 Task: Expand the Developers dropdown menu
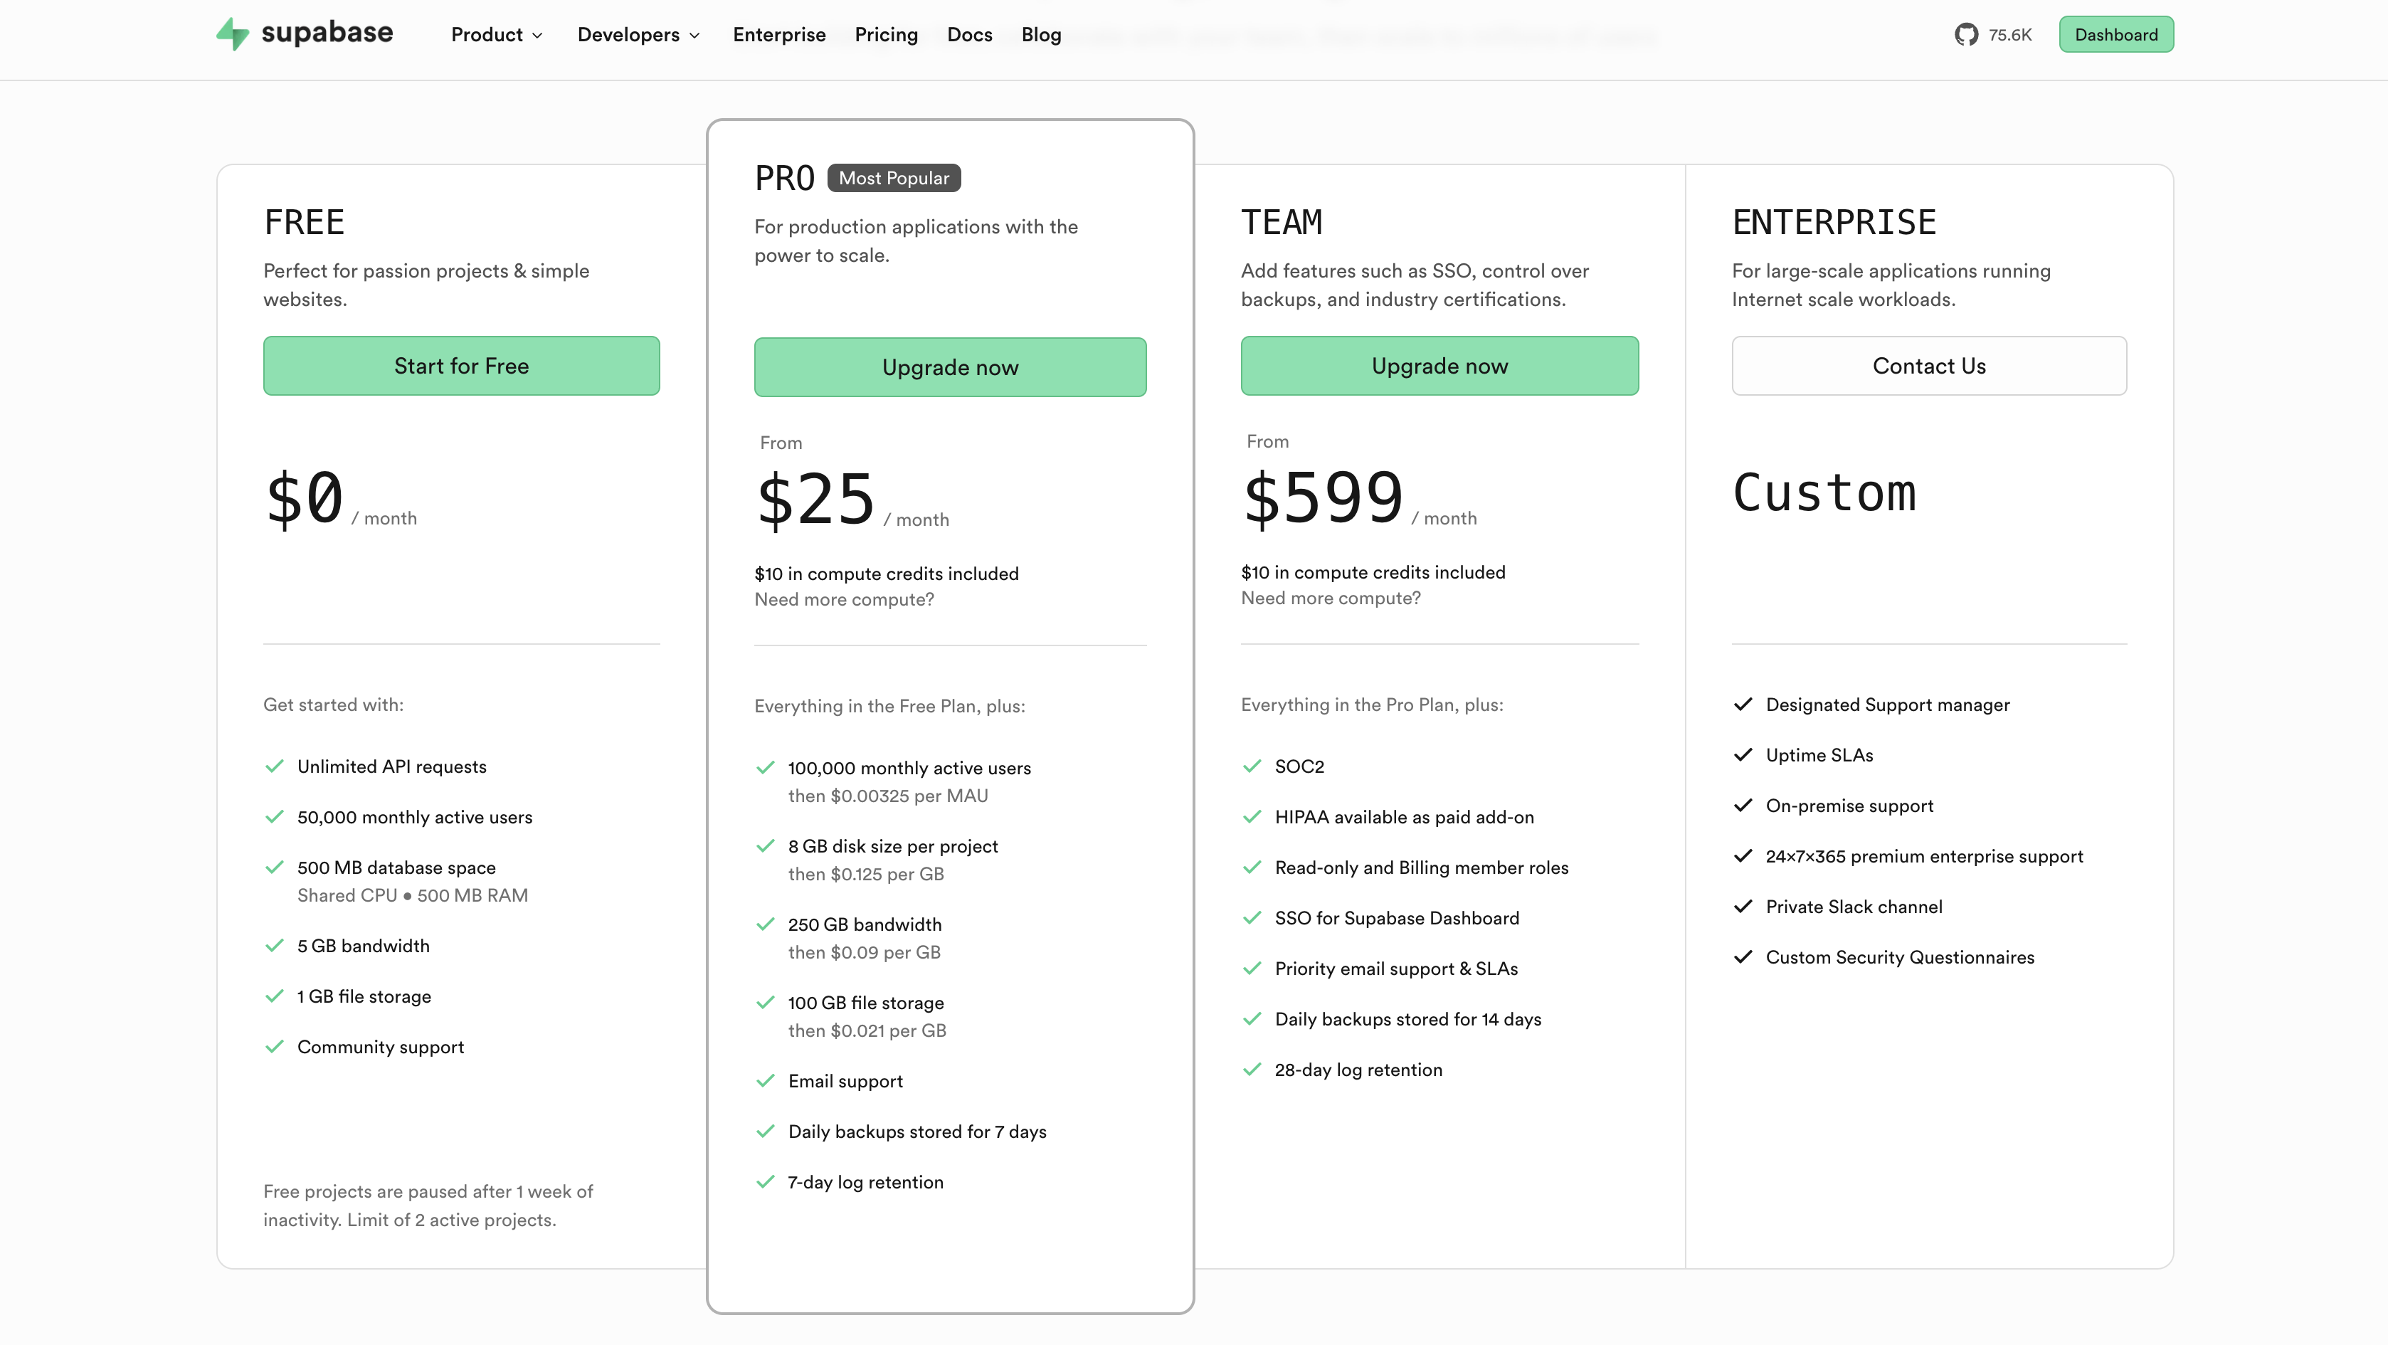[639, 34]
